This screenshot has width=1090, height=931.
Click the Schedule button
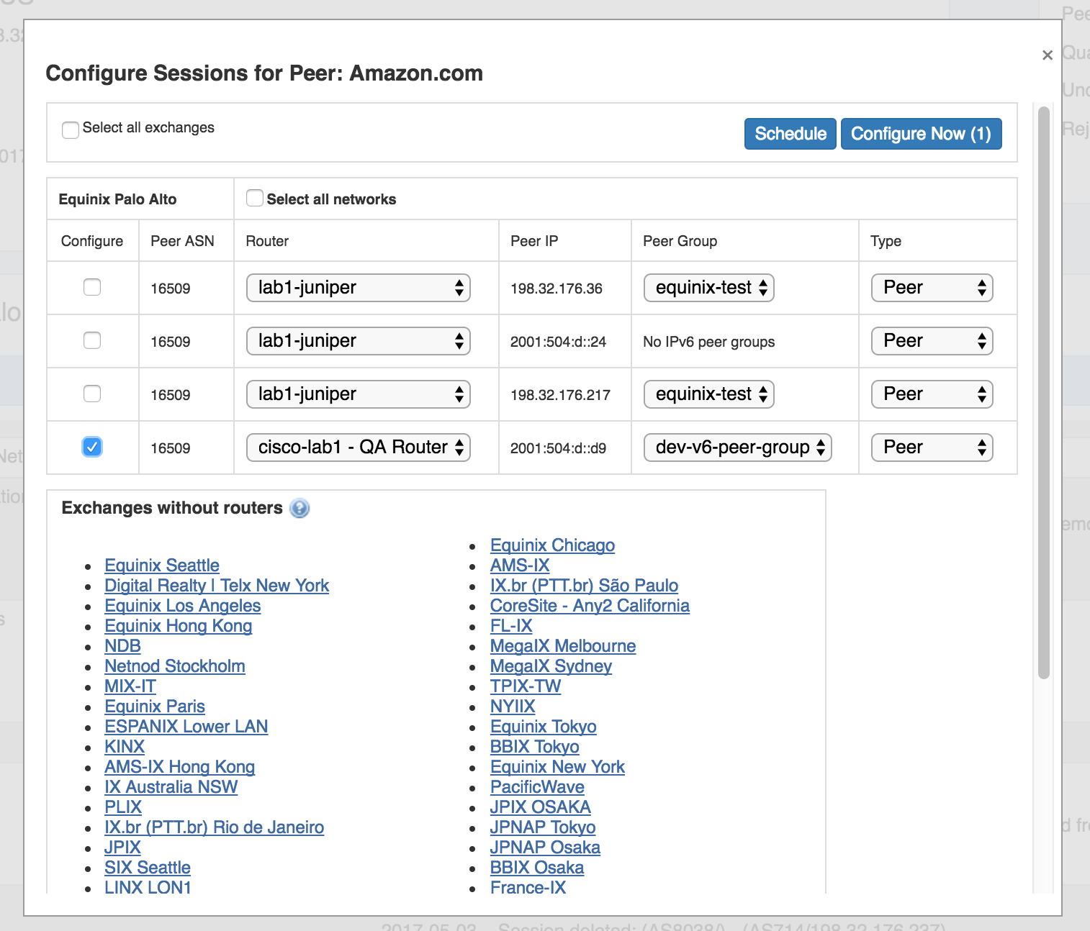click(790, 134)
